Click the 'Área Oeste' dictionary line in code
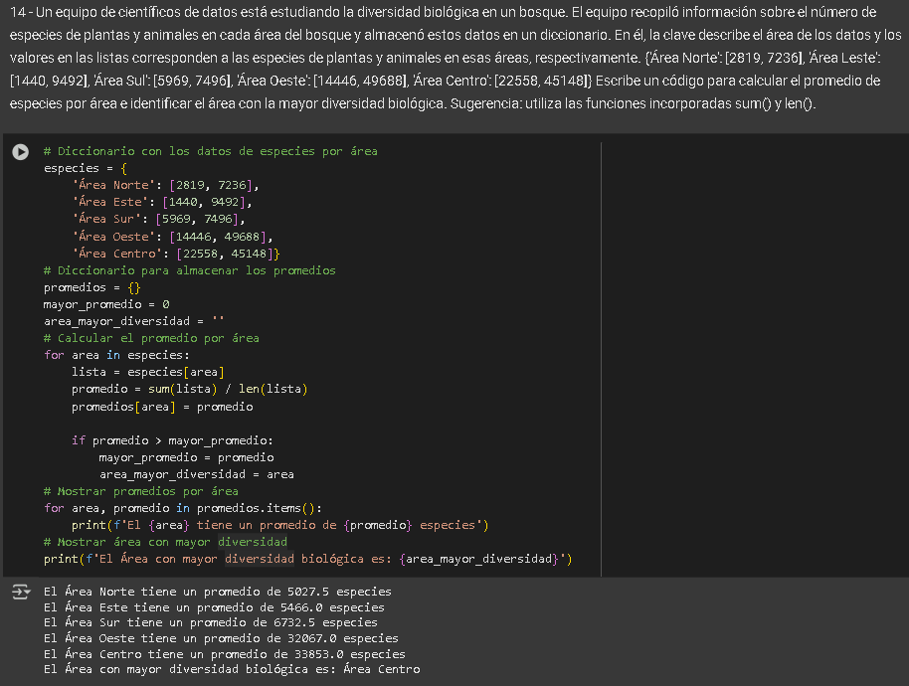Image resolution: width=909 pixels, height=686 pixels. (172, 237)
